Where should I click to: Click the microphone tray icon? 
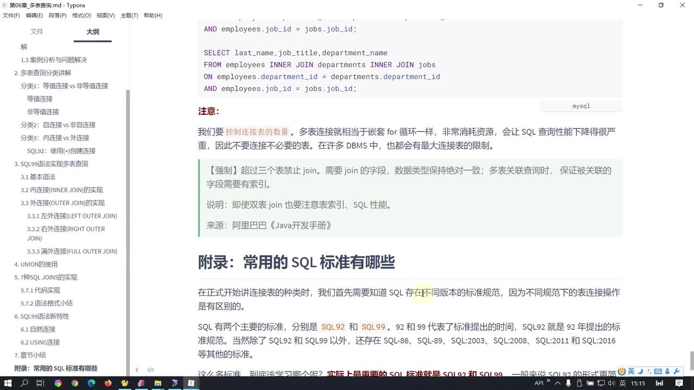(x=569, y=383)
